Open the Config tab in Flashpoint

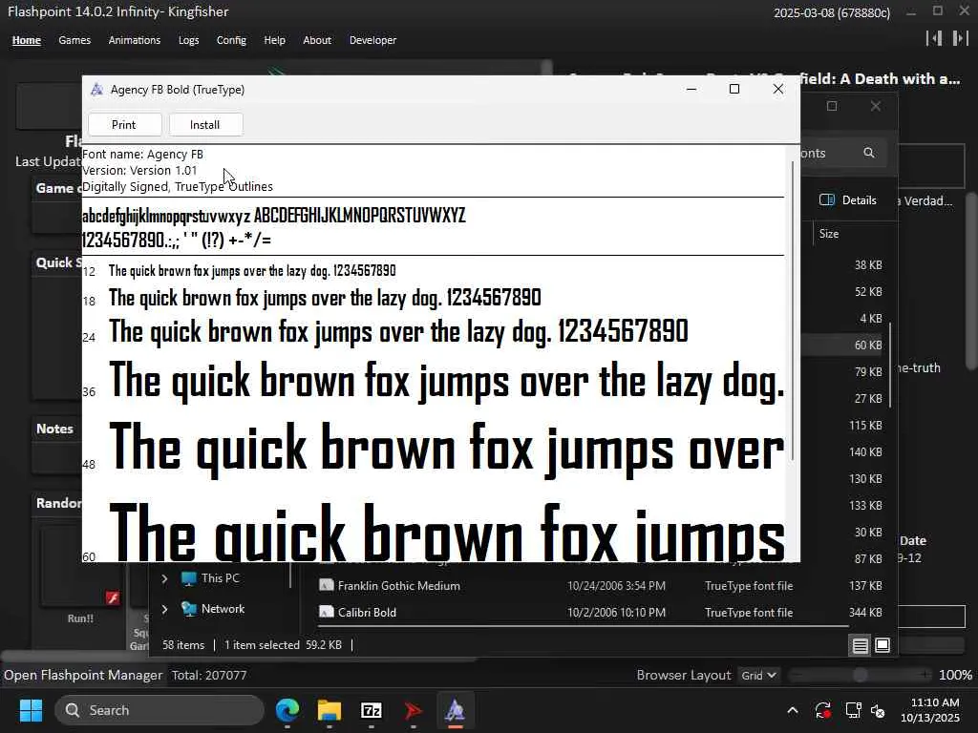pos(231,40)
